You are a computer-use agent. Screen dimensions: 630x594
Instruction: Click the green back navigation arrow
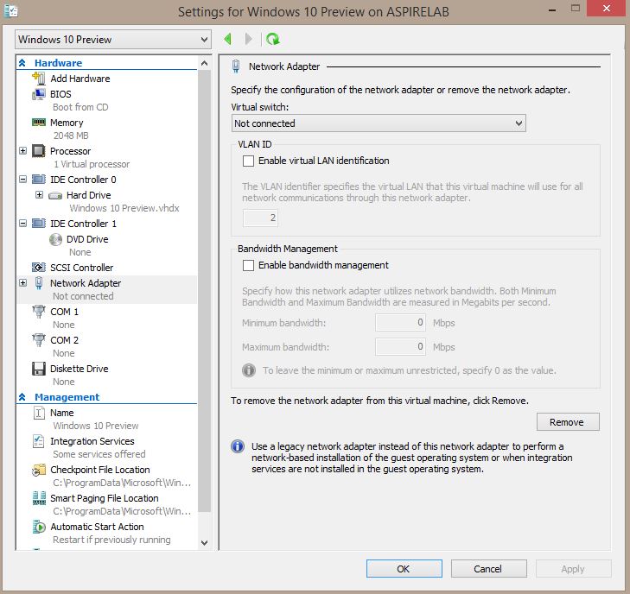point(228,39)
